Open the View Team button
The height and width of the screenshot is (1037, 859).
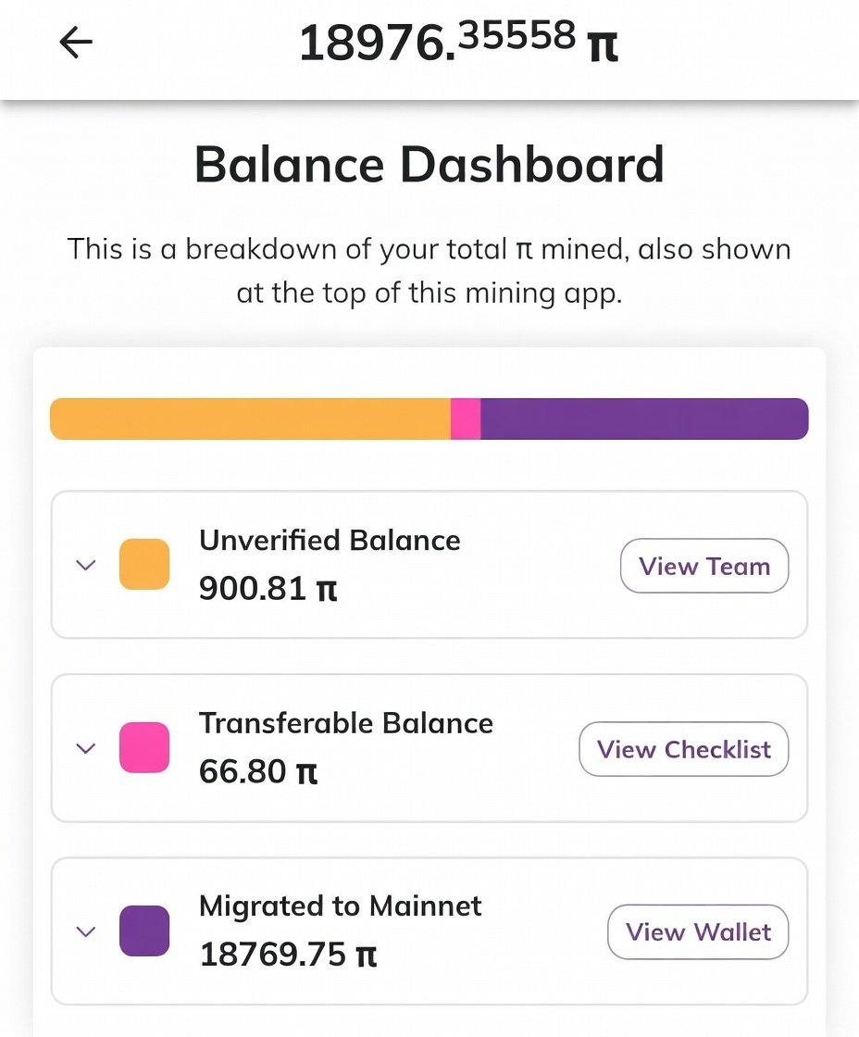703,566
